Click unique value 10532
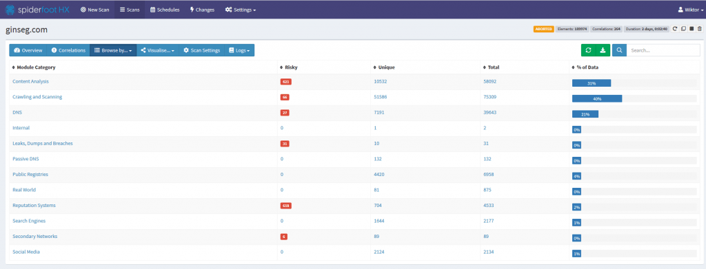Image resolution: width=706 pixels, height=269 pixels. pos(381,81)
